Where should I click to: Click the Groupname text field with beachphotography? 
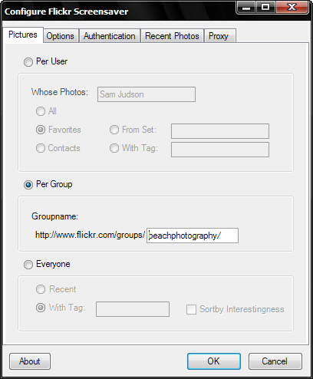[193, 236]
